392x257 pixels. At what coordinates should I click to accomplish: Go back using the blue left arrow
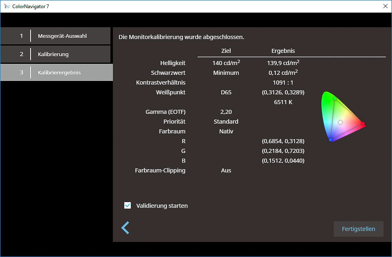point(125,228)
